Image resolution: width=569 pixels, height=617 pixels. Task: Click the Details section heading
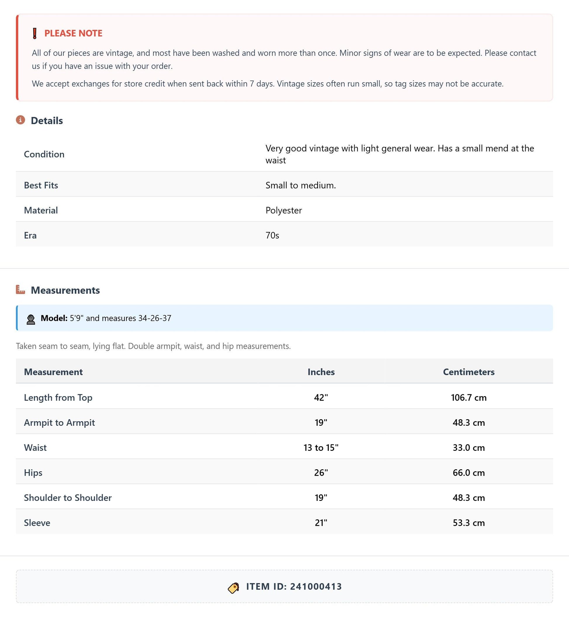coord(47,121)
